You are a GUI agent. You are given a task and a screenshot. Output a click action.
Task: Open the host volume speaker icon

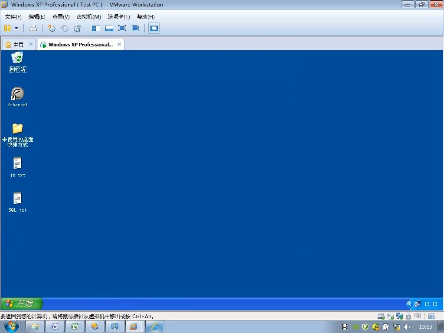pos(407,327)
